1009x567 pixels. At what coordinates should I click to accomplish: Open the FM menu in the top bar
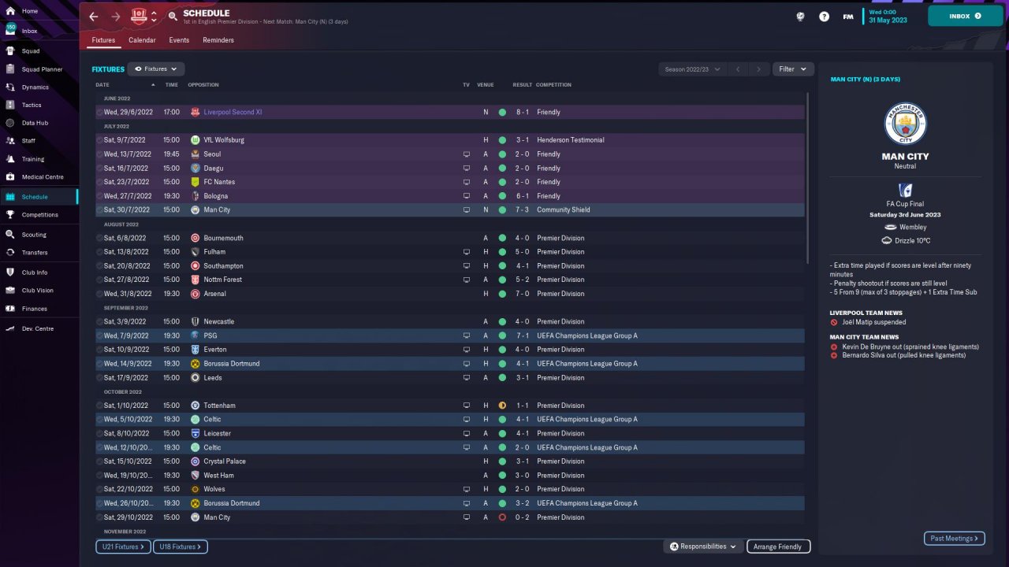848,17
